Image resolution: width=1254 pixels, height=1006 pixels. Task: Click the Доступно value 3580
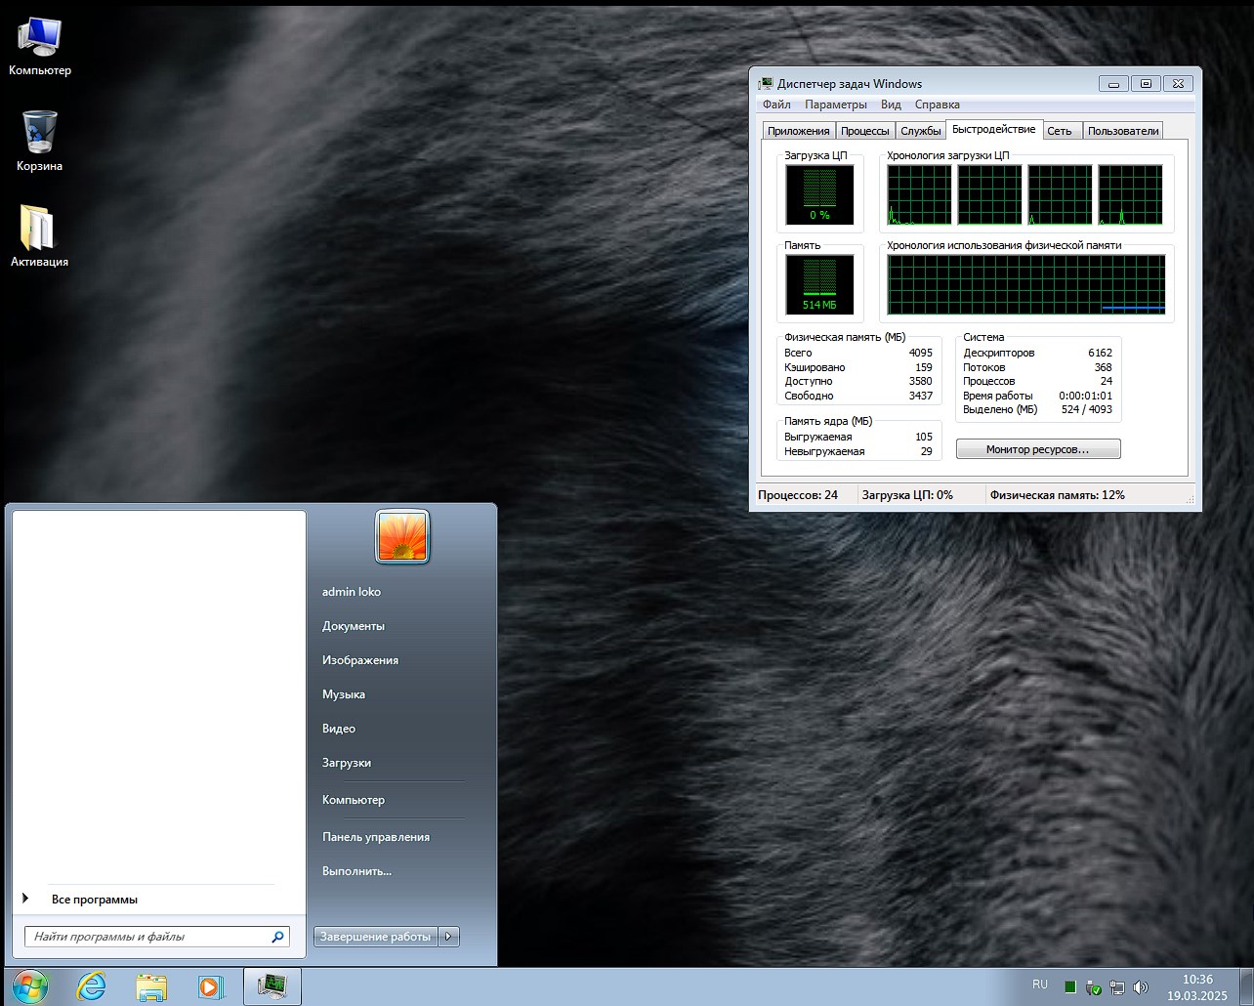click(920, 382)
